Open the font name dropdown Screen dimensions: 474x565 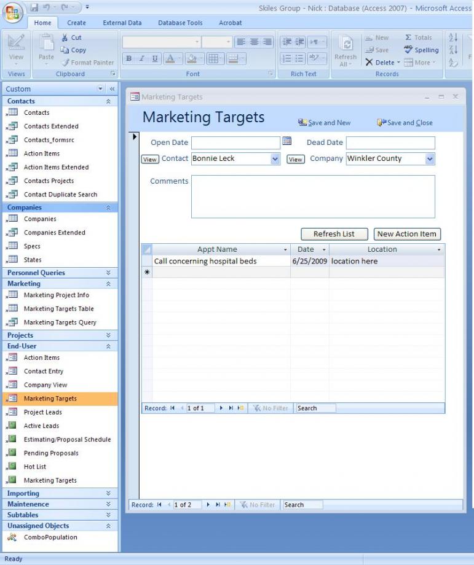[x=197, y=42]
